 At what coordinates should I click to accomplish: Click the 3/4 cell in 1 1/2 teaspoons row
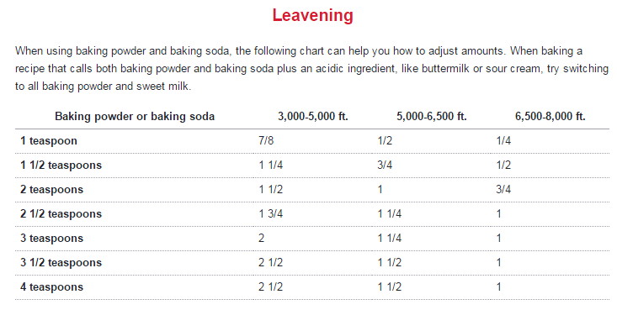point(385,165)
